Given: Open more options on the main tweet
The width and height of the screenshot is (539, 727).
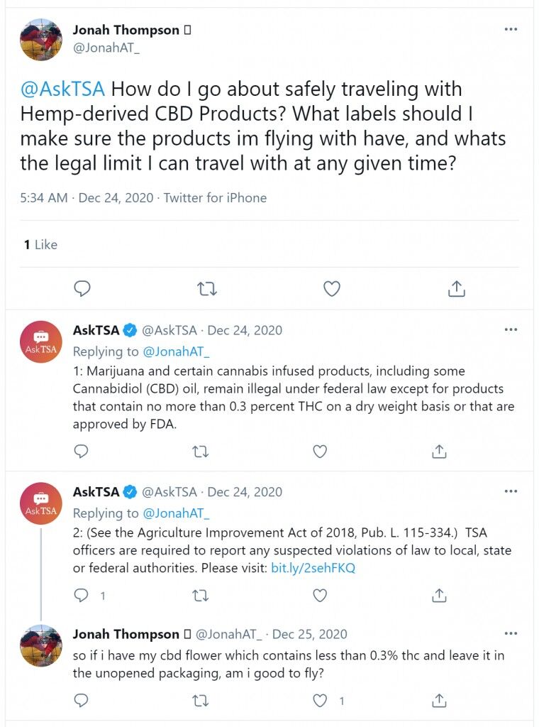Looking at the screenshot, I should [x=511, y=29].
